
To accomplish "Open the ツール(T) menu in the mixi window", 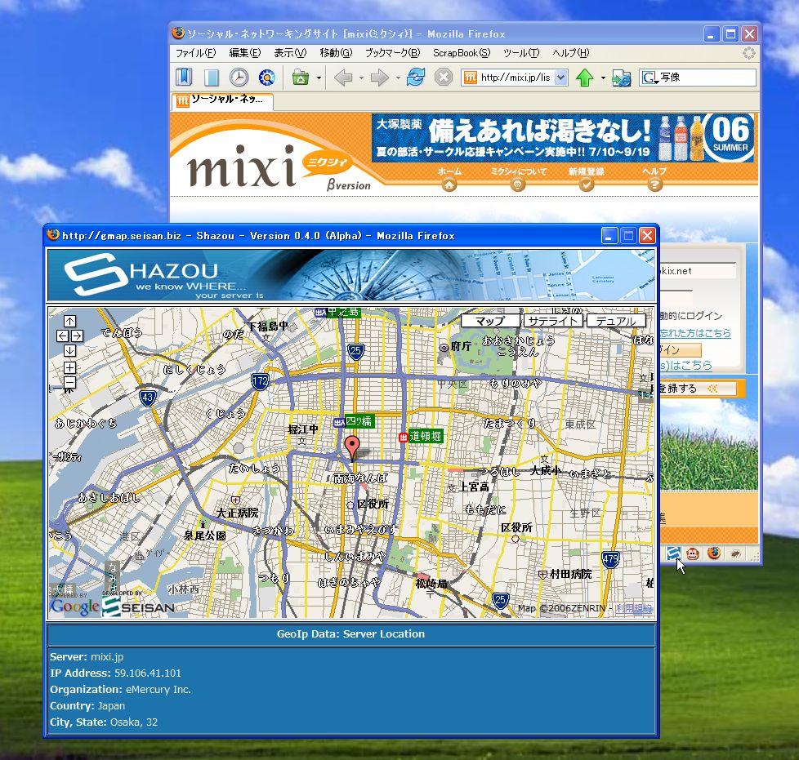I will click(520, 53).
